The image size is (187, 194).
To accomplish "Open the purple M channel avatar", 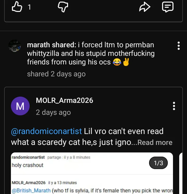I will tap(20, 106).
